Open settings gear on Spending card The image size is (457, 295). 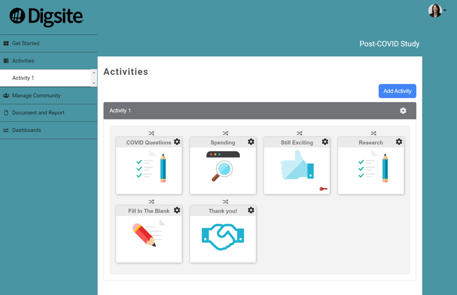[251, 141]
